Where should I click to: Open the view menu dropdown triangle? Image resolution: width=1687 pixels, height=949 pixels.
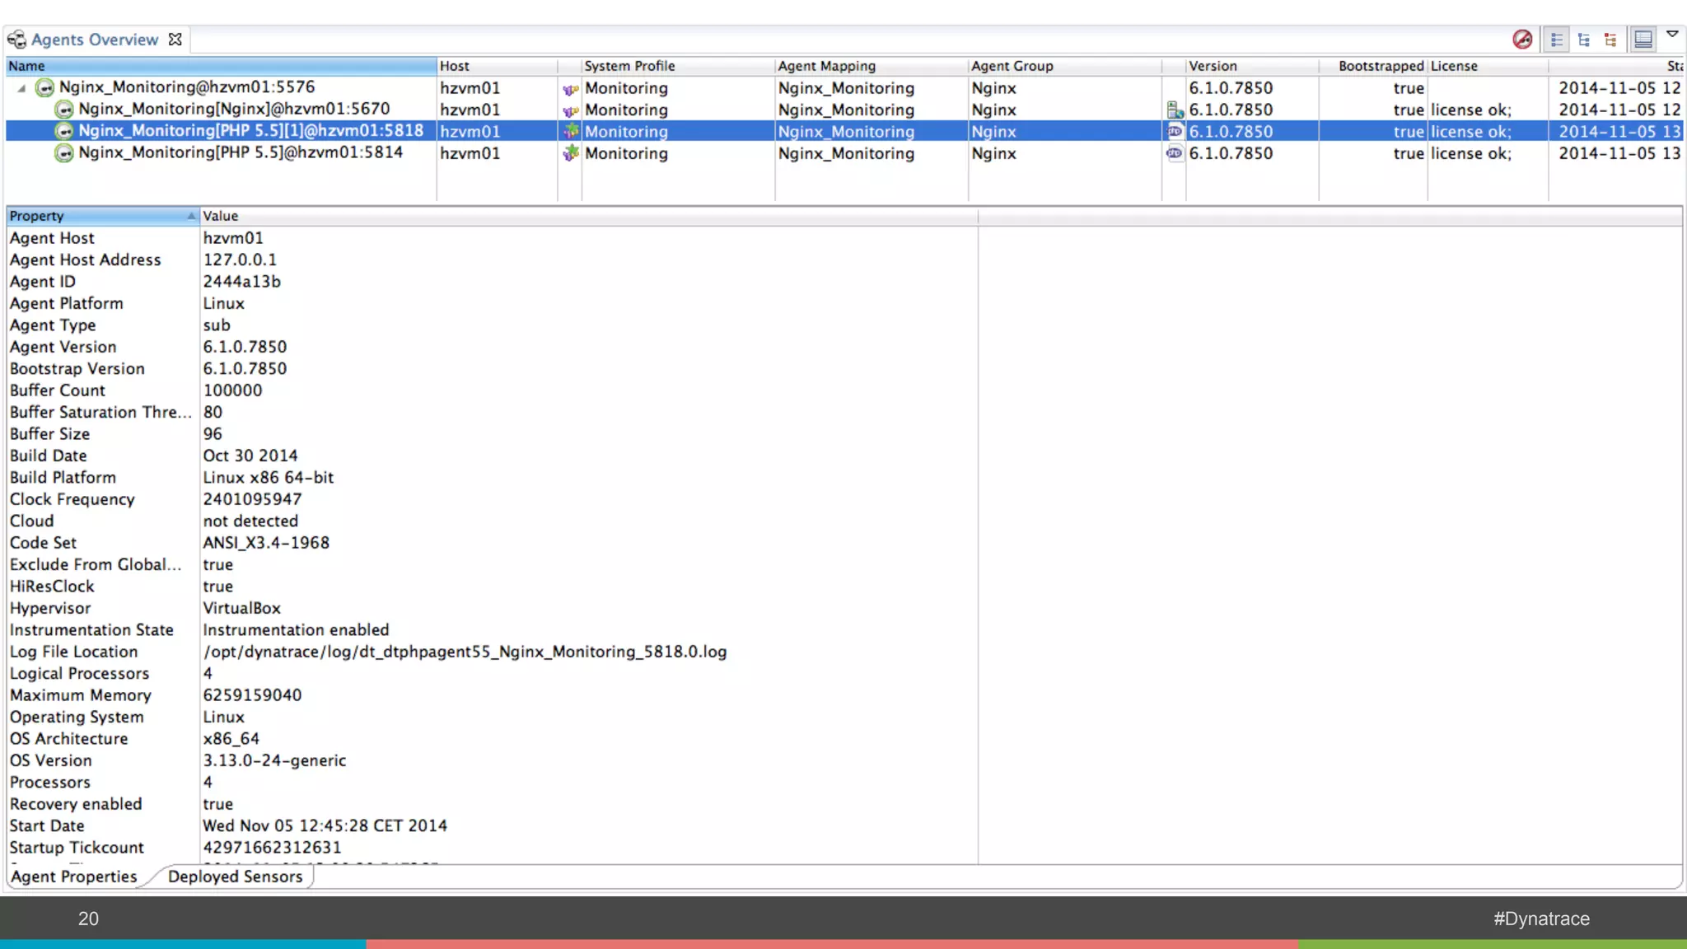tap(1672, 35)
